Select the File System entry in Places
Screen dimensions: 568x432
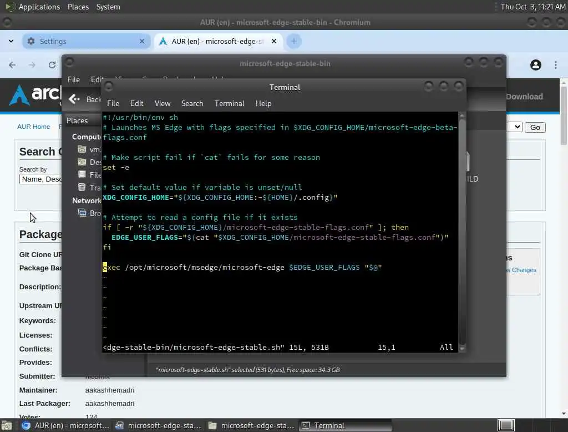pos(89,175)
